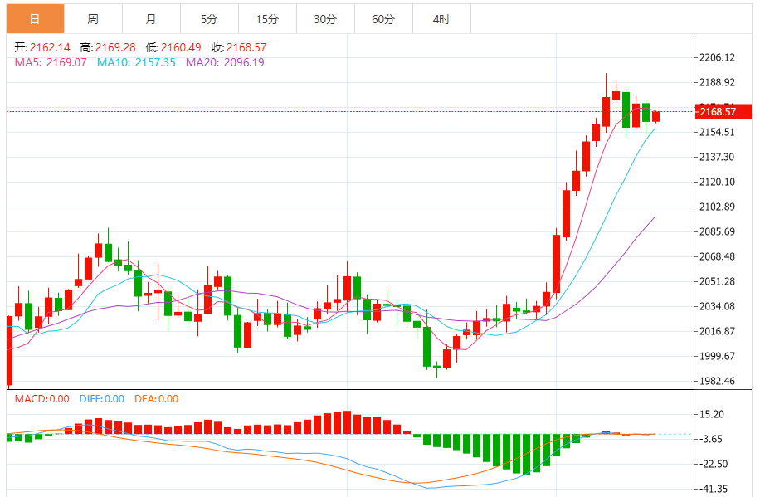Screen dimensions: 760x497
Task: Click the -3.65 MACD axis label
Action: 712,439
